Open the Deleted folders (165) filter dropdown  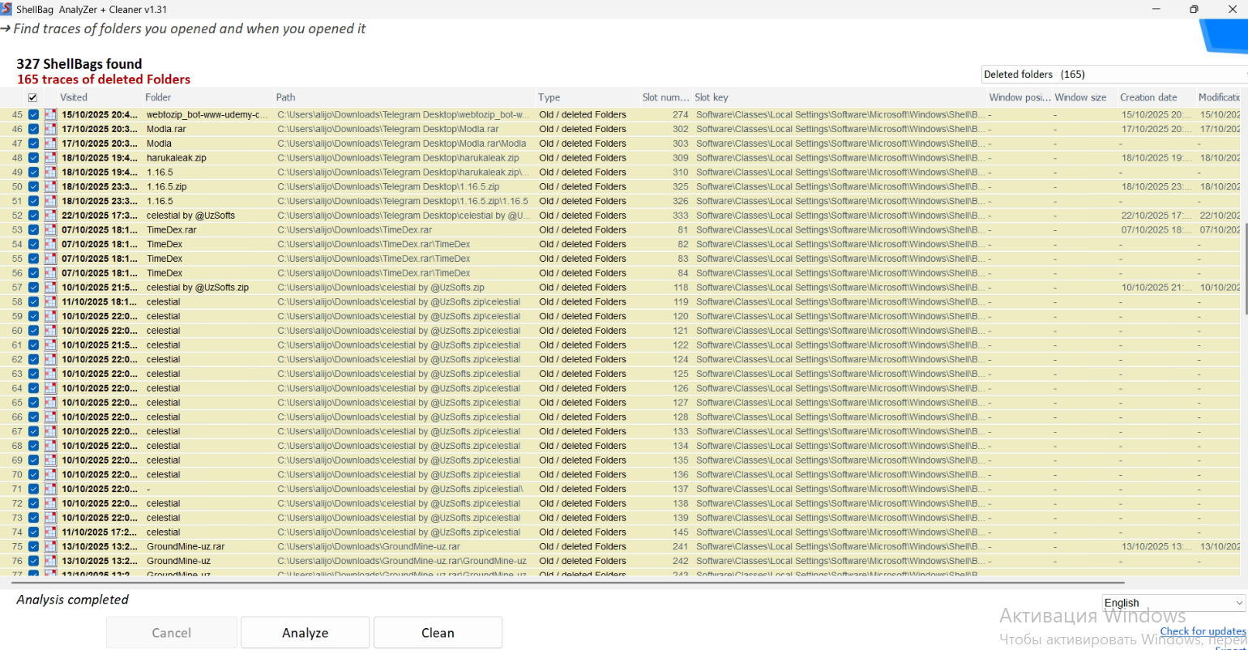(x=1113, y=75)
